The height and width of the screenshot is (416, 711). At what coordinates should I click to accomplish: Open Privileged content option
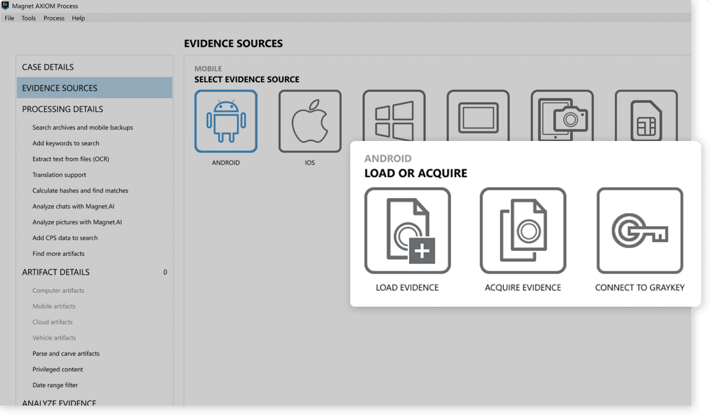(x=57, y=370)
